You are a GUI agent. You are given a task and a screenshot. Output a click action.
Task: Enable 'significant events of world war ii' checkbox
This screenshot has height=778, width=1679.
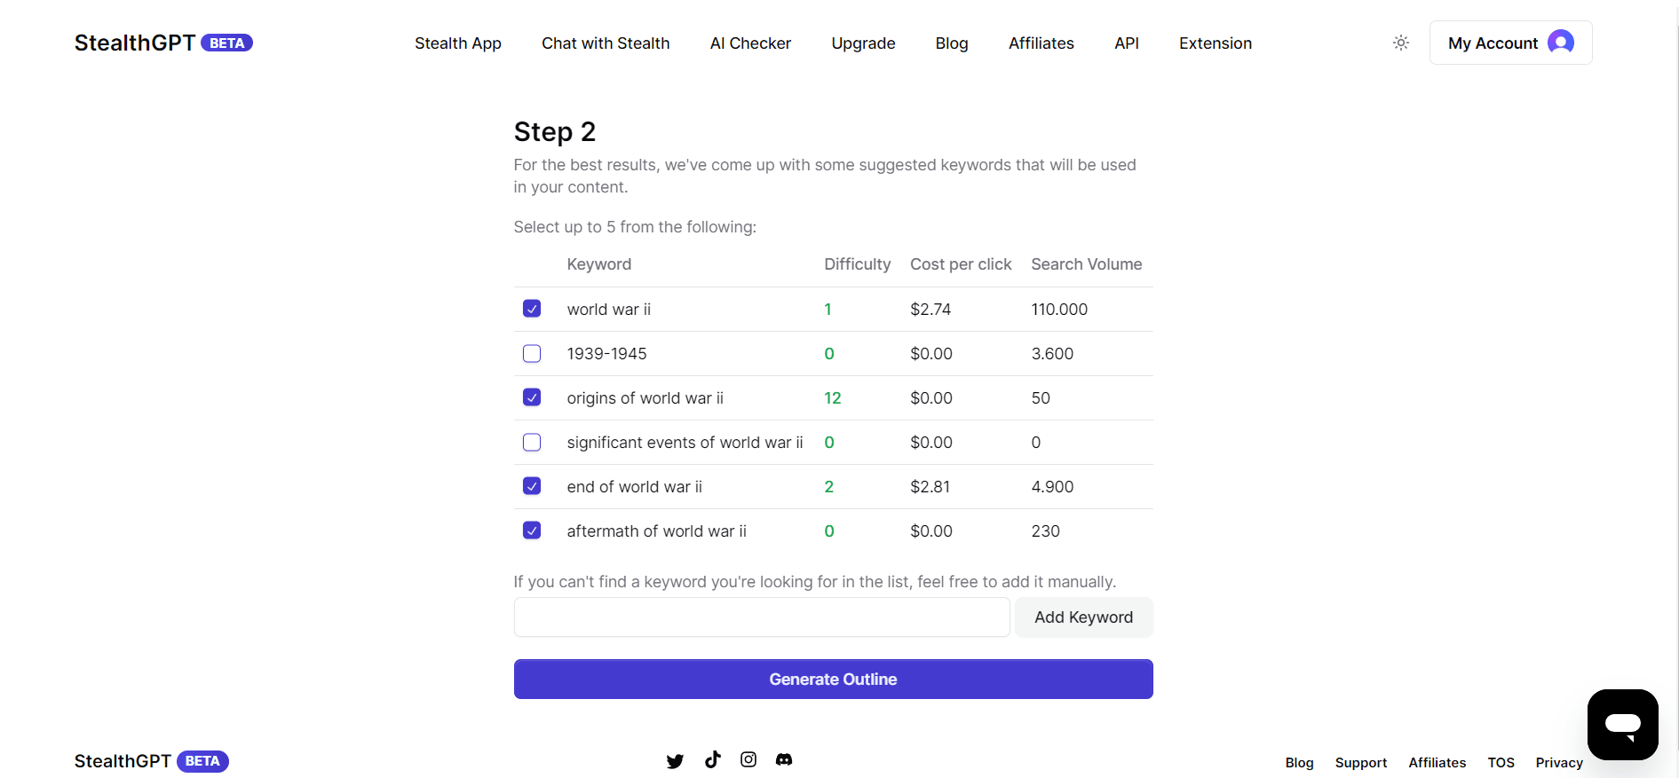tap(532, 442)
